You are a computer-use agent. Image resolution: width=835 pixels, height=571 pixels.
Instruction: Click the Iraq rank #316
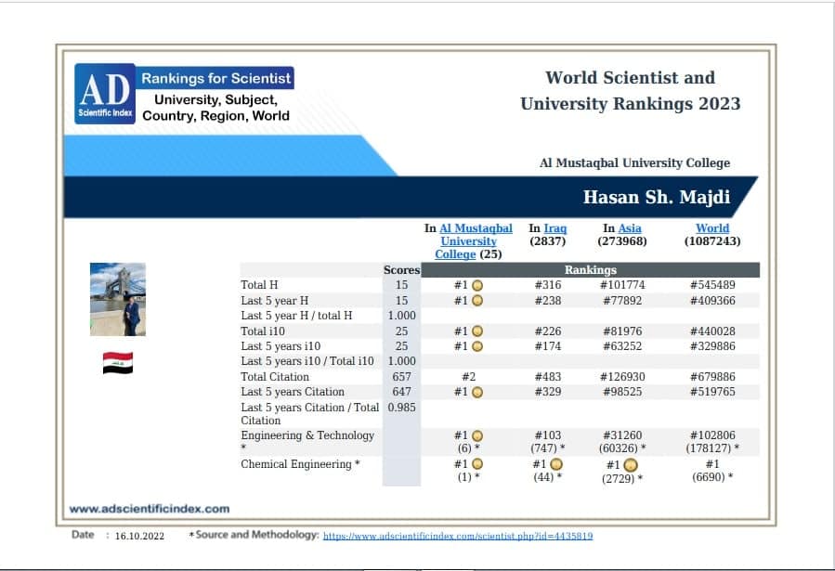(548, 285)
